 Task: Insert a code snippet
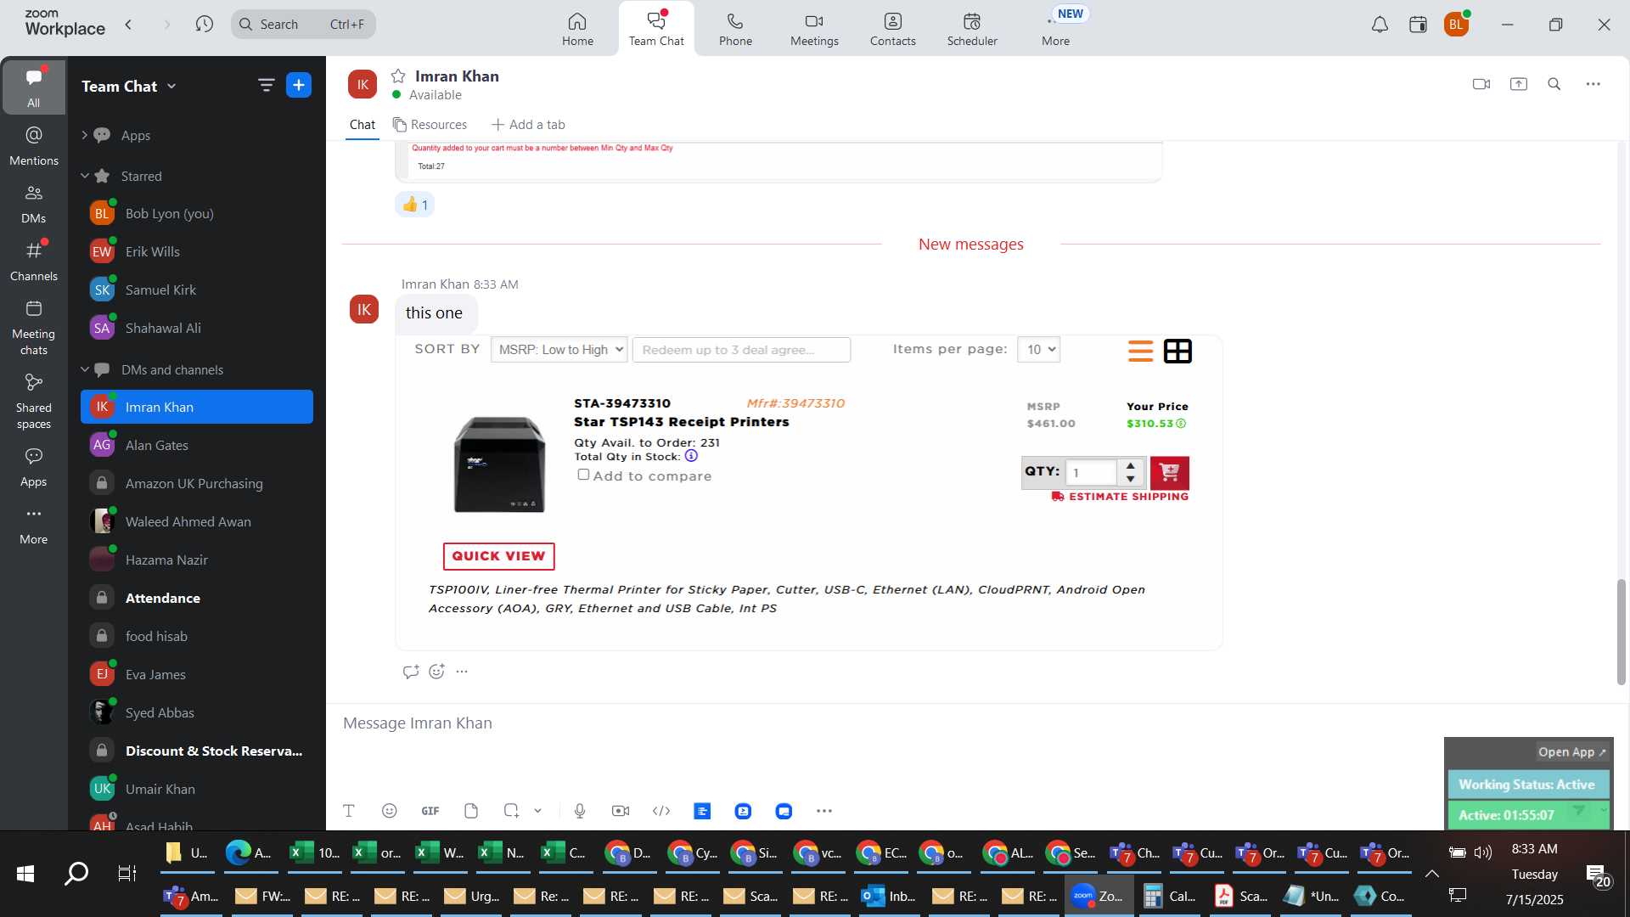tap(661, 811)
